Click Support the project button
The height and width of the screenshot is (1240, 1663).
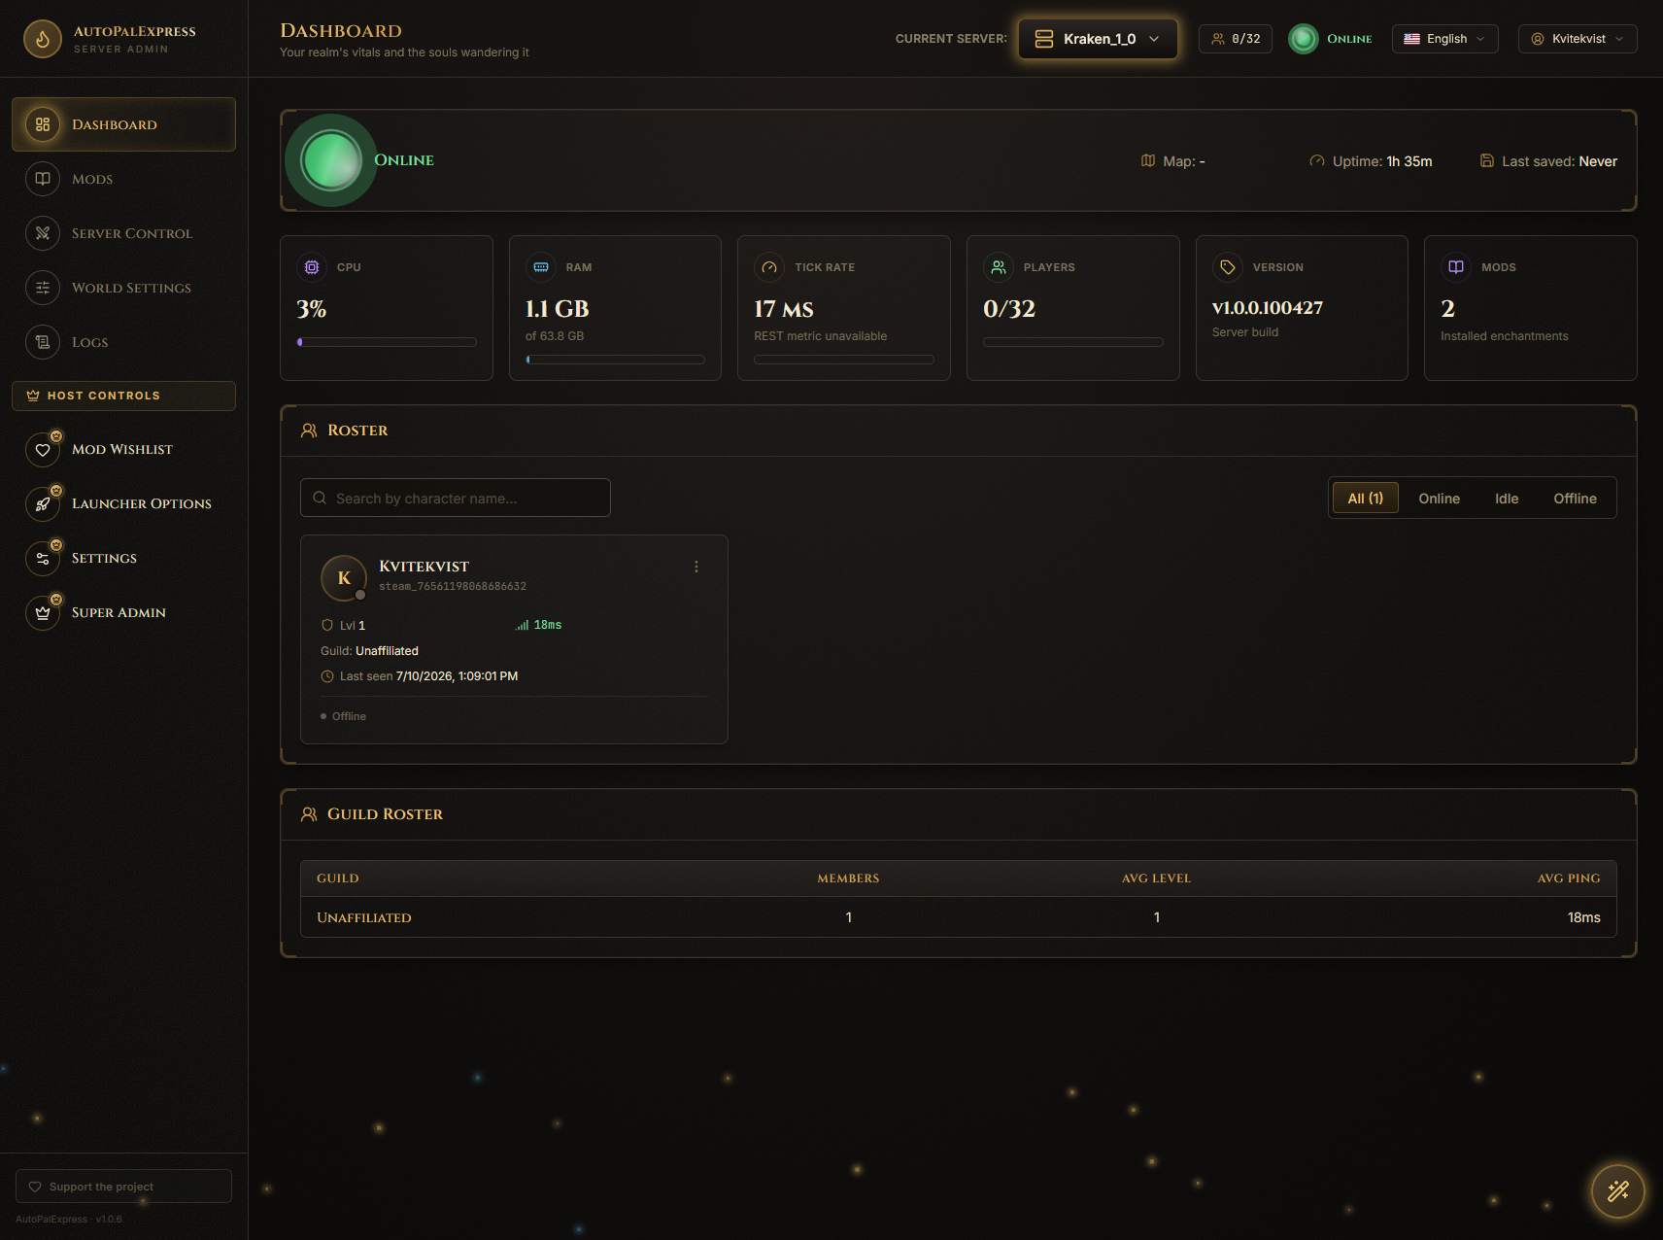pos(123,1187)
